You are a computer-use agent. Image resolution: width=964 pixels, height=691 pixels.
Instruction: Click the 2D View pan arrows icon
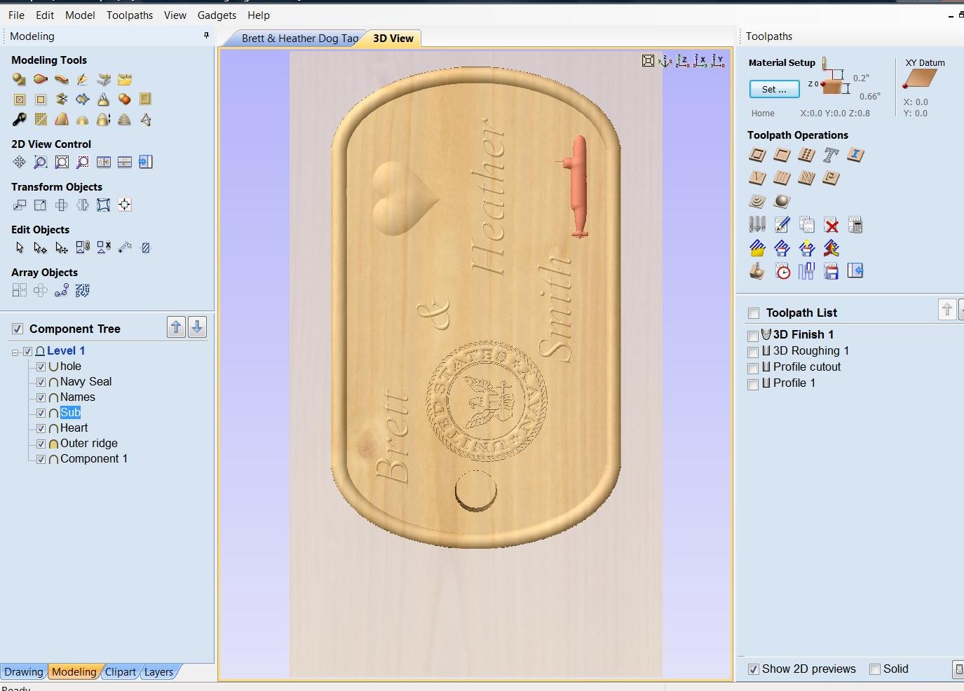click(20, 162)
